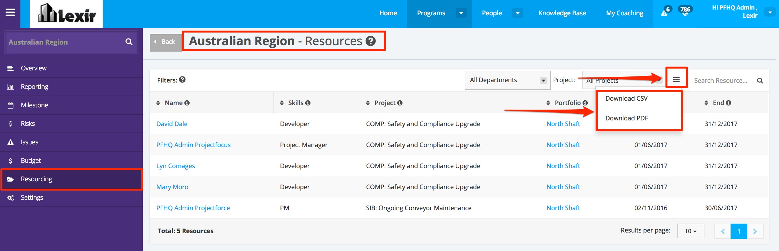This screenshot has height=251, width=779.
Task: Click the Skills column info icon
Action: coord(308,103)
